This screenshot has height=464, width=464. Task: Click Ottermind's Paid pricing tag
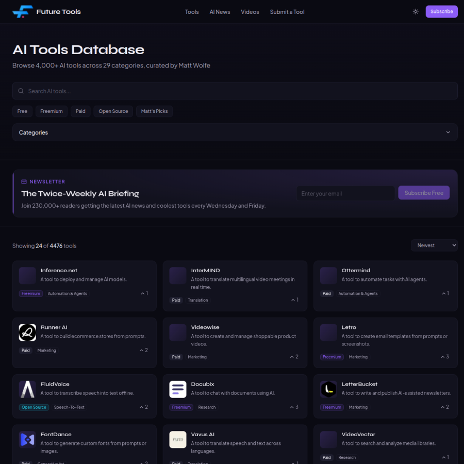pos(327,293)
